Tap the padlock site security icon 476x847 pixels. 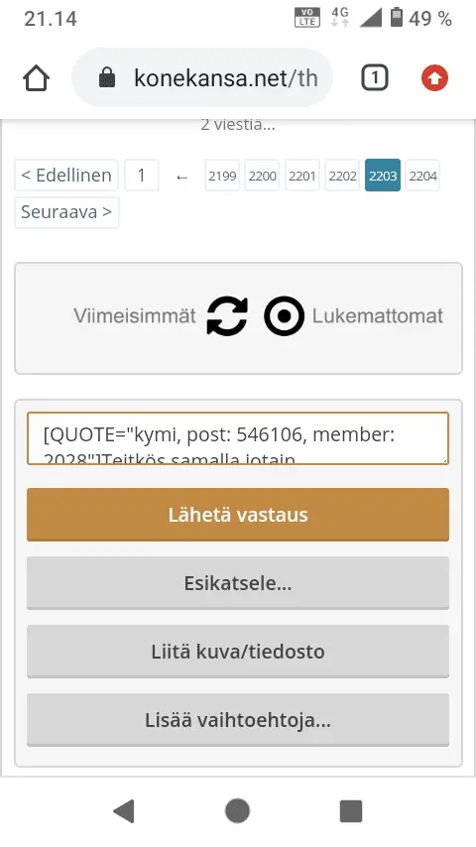point(107,77)
